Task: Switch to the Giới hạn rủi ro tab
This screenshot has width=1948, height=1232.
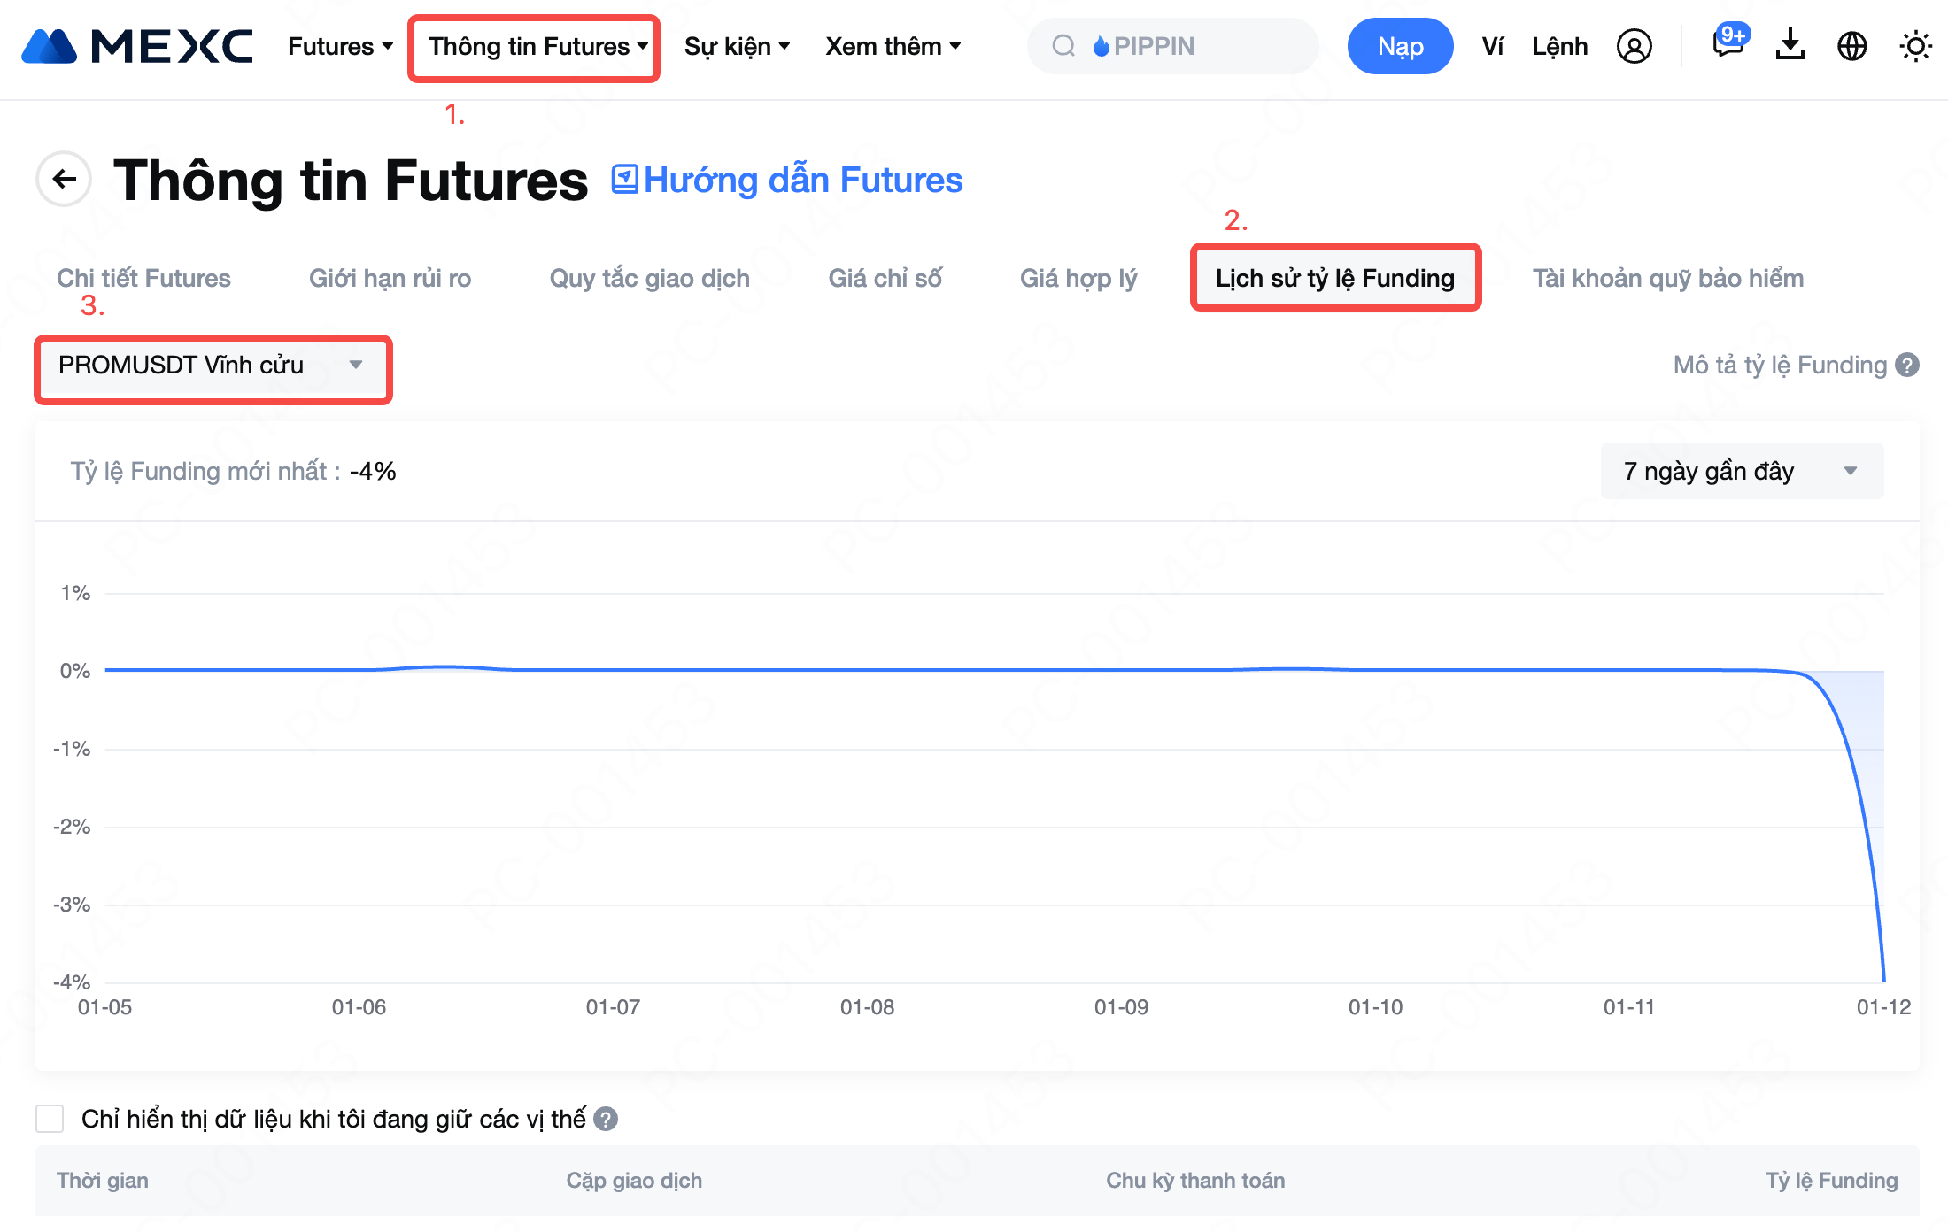Action: pyautogui.click(x=390, y=279)
